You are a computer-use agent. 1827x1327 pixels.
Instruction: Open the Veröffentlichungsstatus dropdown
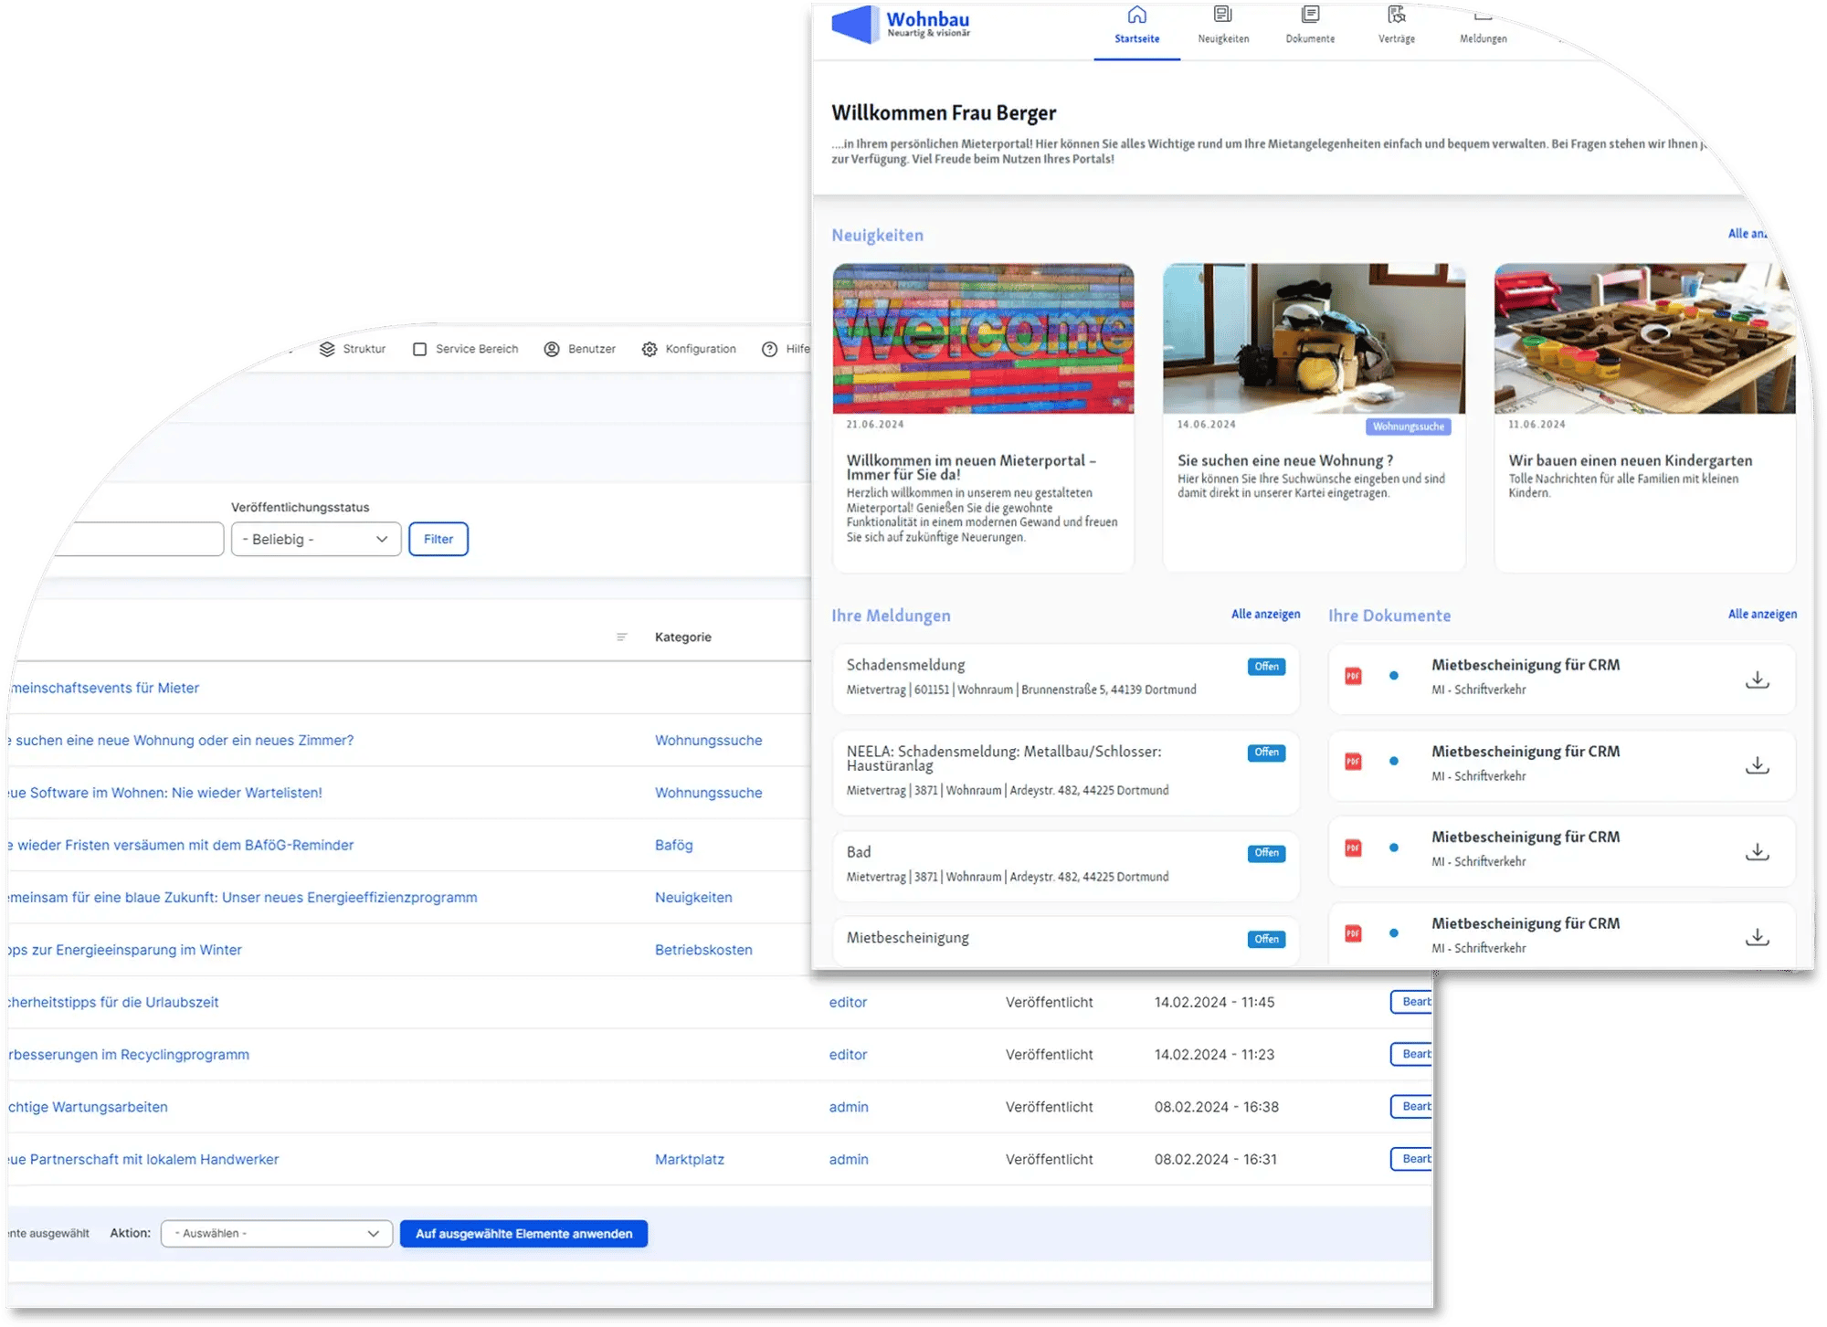[x=315, y=539]
